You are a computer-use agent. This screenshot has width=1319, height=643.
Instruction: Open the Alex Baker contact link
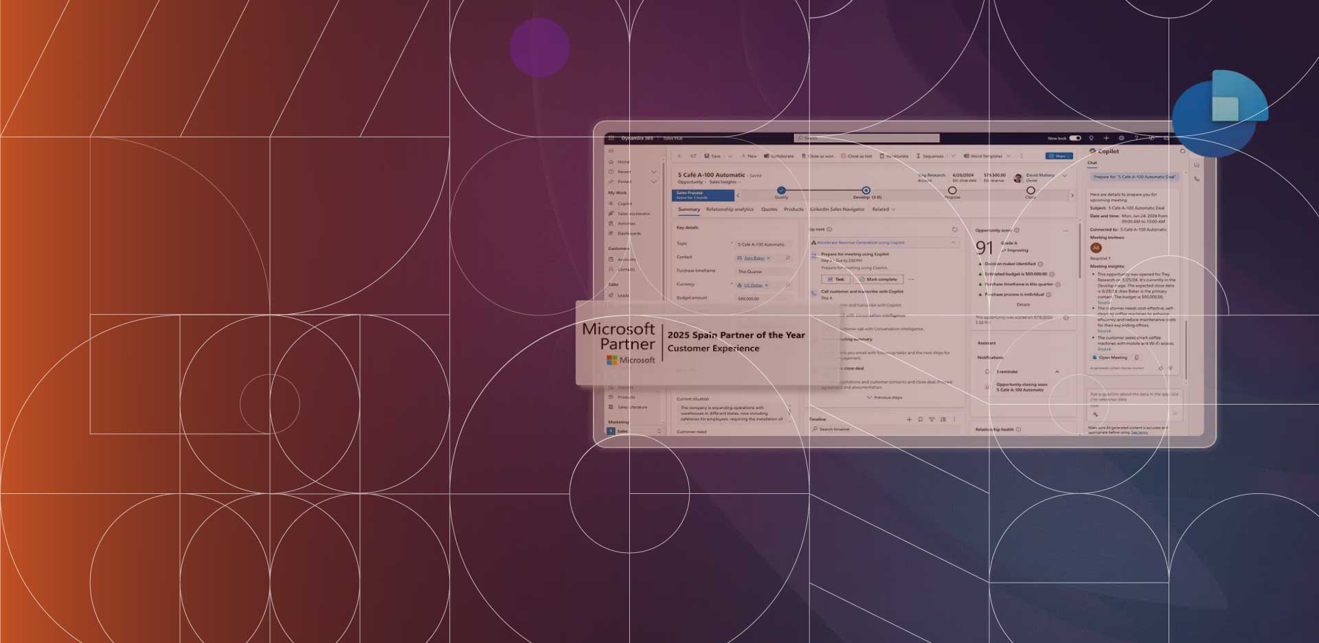754,258
